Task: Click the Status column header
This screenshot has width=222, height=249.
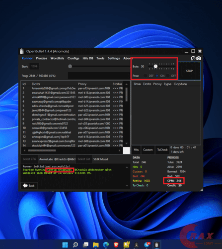Action: tap(117, 84)
